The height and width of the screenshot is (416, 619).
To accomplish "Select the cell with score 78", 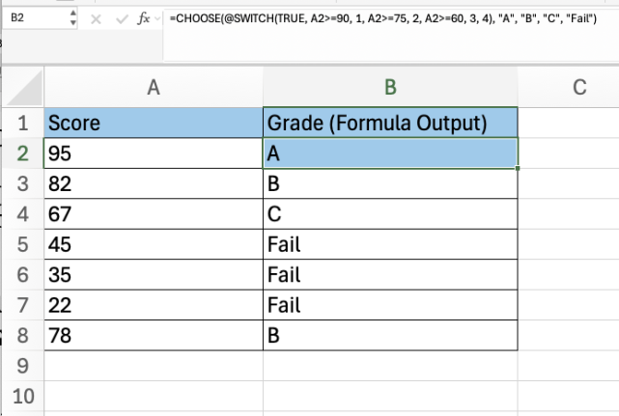I will click(x=153, y=336).
